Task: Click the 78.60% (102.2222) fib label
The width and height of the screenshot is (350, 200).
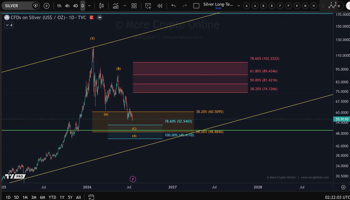Action: 265,58
